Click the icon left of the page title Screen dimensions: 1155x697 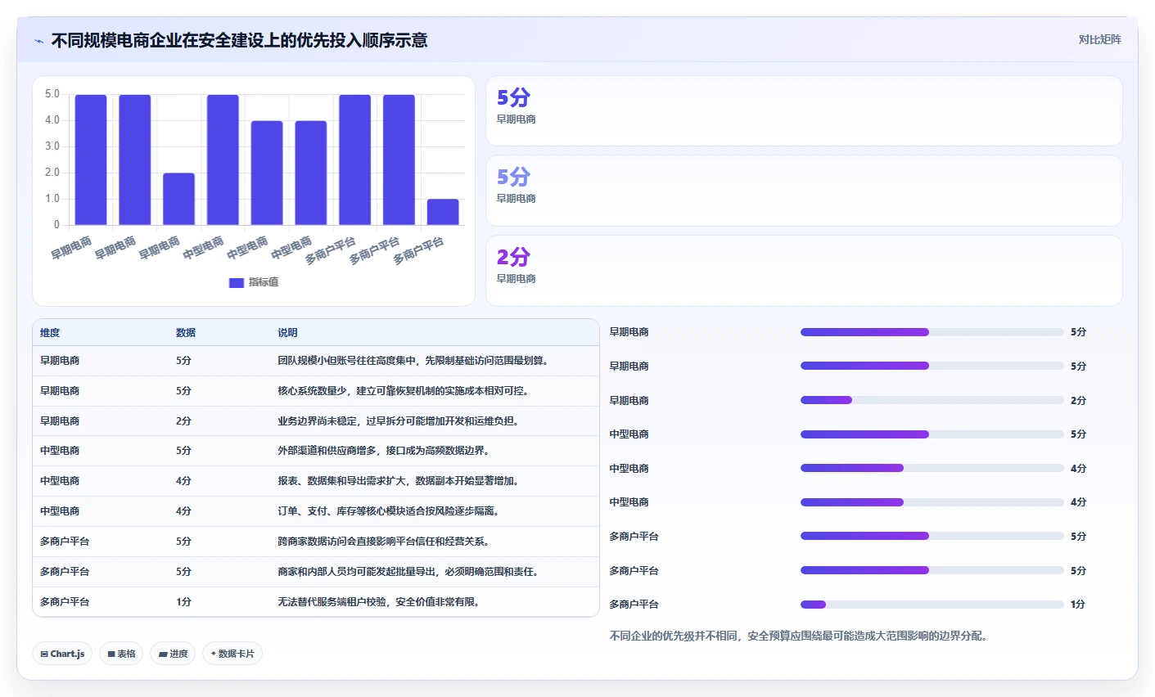[x=38, y=41]
